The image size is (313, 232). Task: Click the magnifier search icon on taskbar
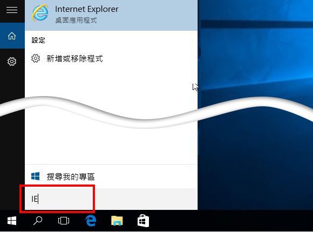[38, 221]
